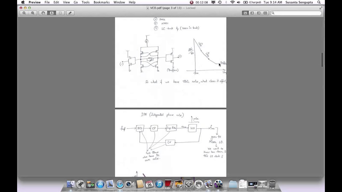Zoom in on the PDF page
Screen dimensions: 342x192
pos(33,13)
